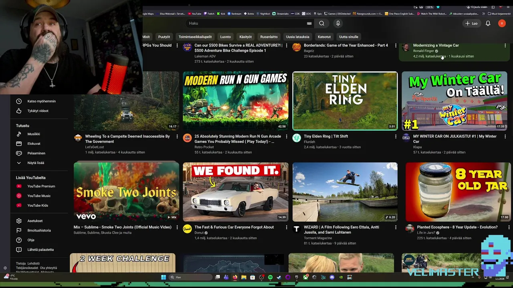Open options menu for My Winter Car video
This screenshot has height=288, width=513.
pyautogui.click(x=505, y=136)
